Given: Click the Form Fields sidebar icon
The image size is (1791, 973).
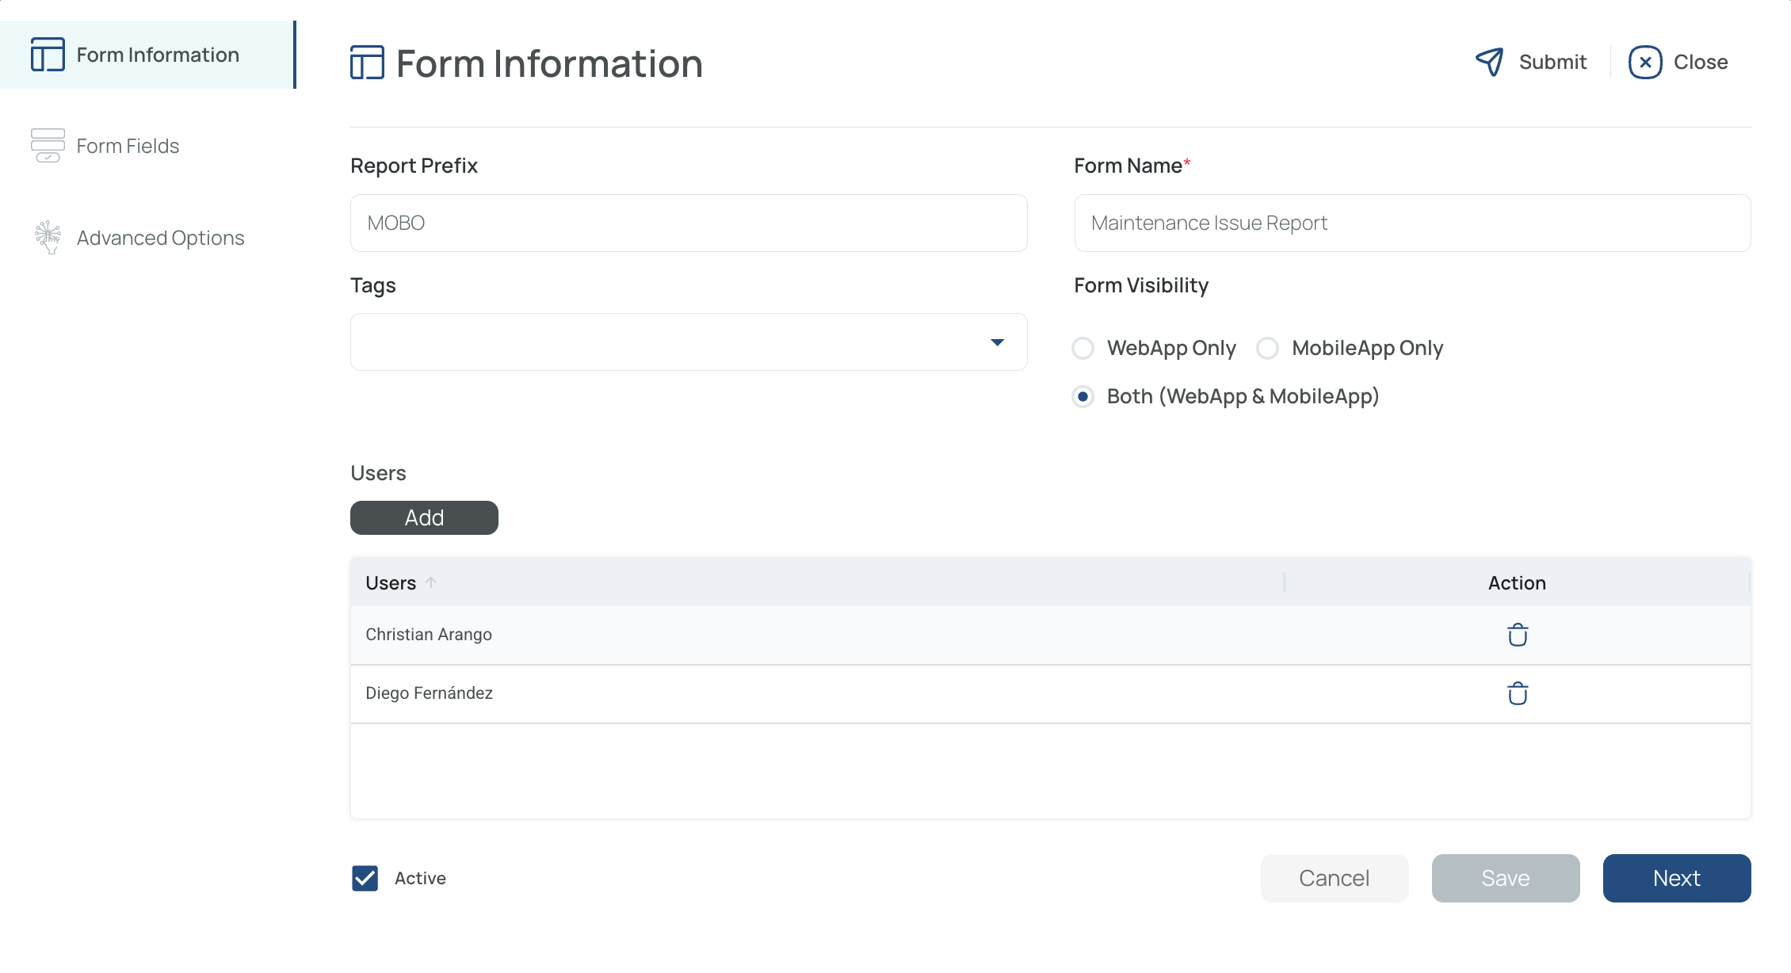Looking at the screenshot, I should click(x=48, y=146).
